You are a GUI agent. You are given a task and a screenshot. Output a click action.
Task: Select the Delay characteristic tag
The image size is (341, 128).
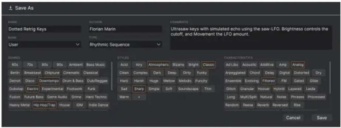pyautogui.click(x=269, y=73)
